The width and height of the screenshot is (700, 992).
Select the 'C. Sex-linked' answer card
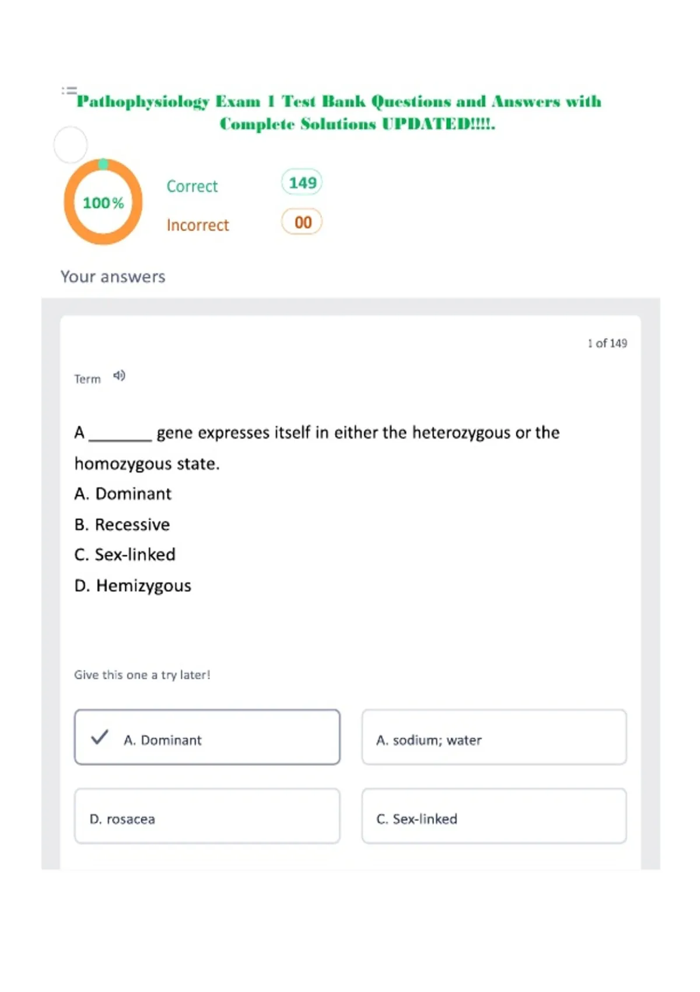(x=494, y=816)
